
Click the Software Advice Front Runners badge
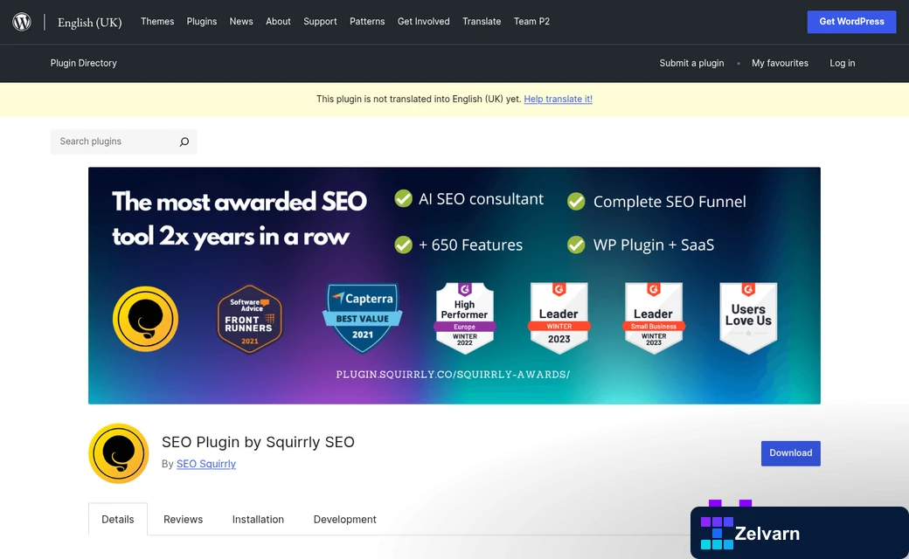pyautogui.click(x=250, y=319)
